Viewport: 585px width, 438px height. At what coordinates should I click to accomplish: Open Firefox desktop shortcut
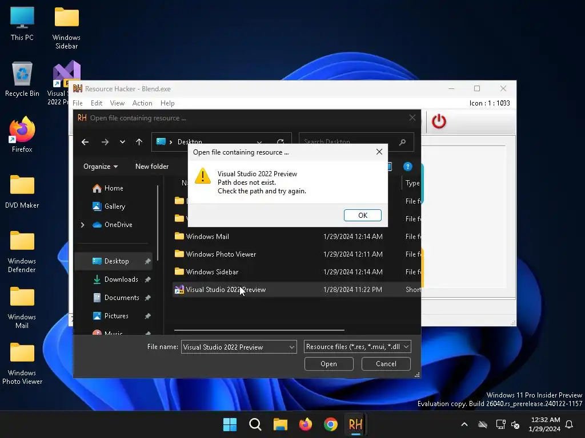[x=22, y=135]
